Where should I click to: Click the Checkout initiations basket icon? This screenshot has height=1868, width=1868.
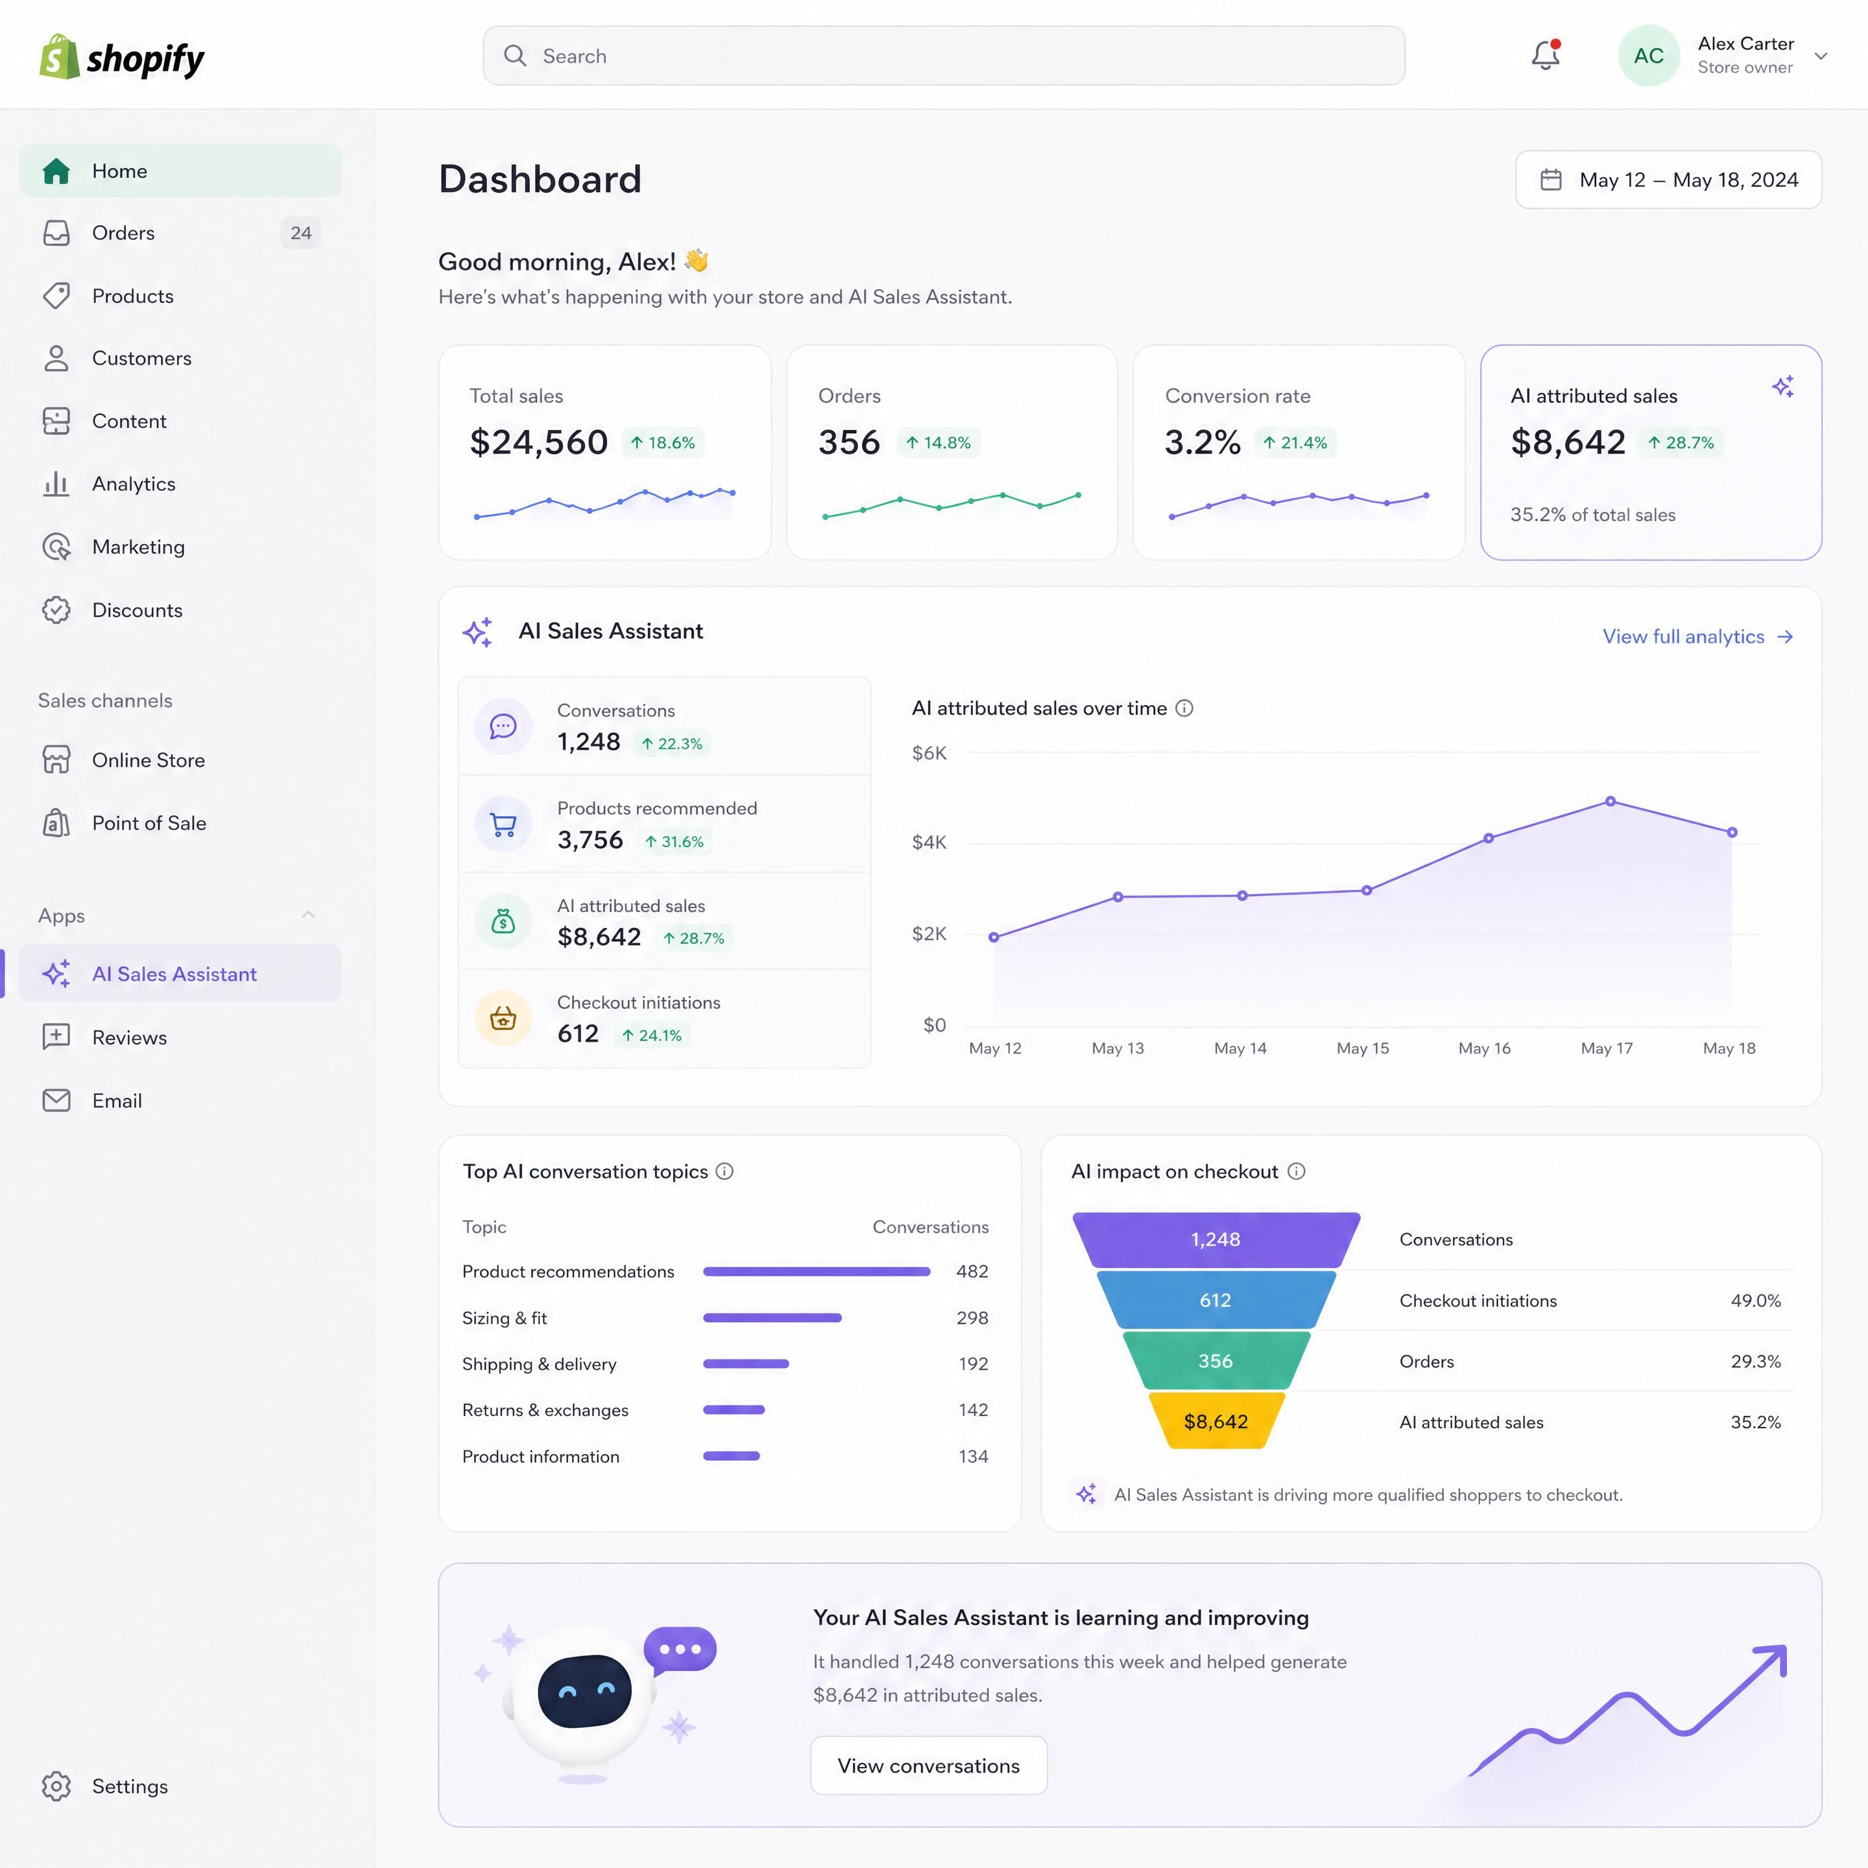pos(503,1018)
